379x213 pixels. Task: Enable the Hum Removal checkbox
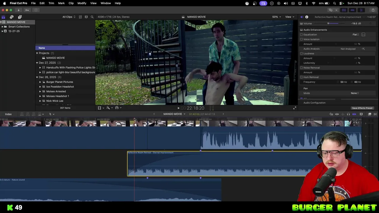[x=301, y=77]
